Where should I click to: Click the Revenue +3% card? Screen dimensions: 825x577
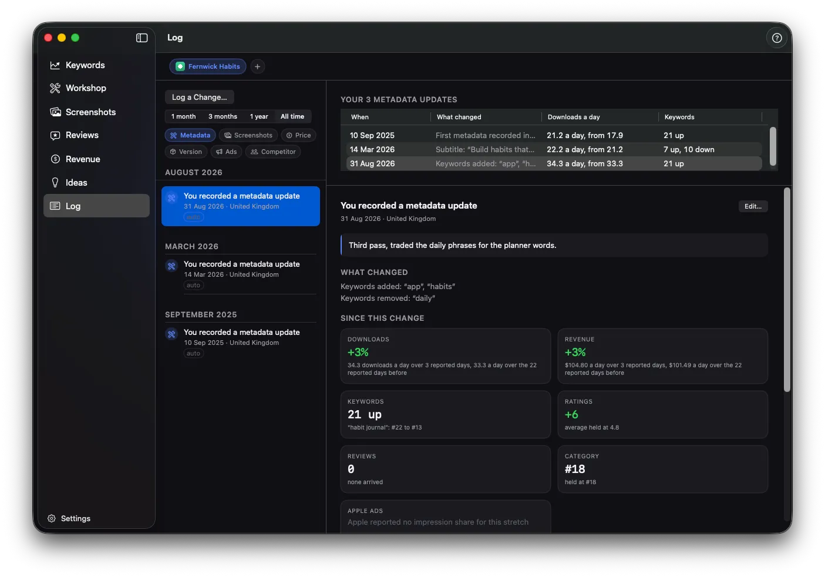(662, 356)
